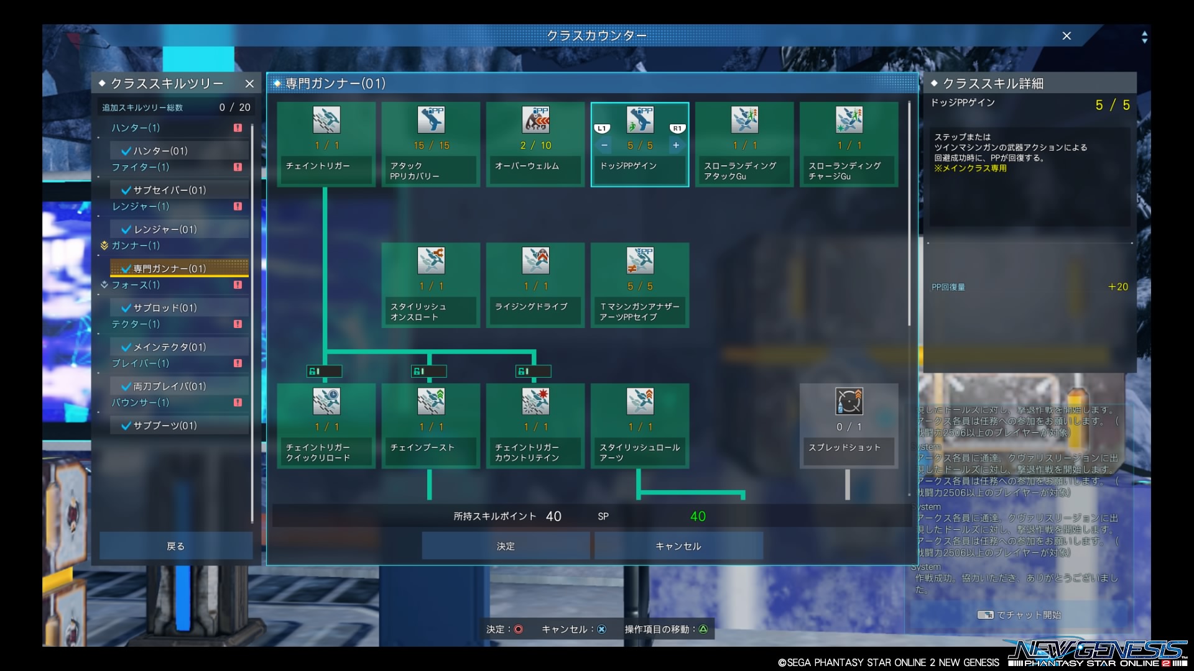Toggle the サブセイバー(01) skill tree checkmark
This screenshot has width=1194, height=671.
tap(126, 190)
